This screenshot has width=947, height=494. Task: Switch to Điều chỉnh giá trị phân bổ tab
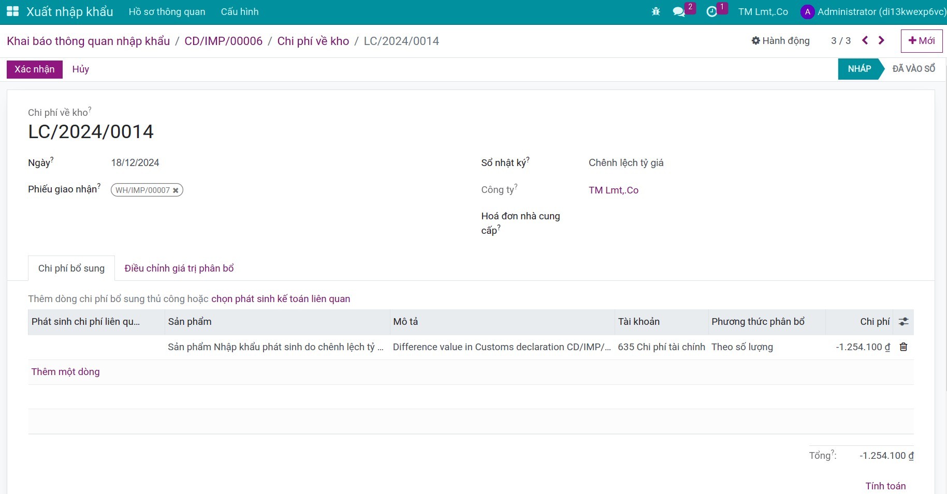(x=179, y=268)
